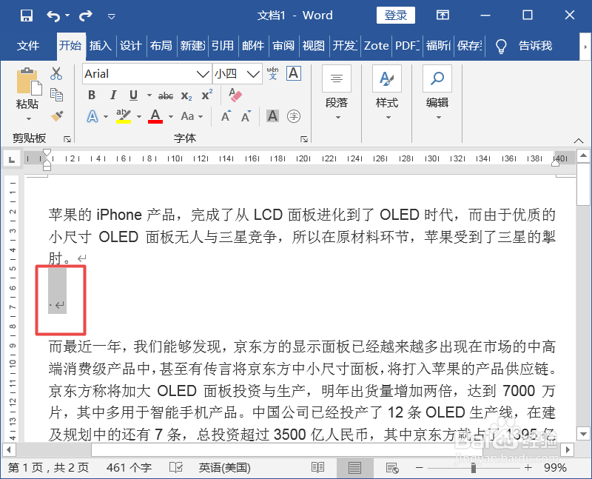592x479 pixels.
Task: Open the change case Aa dropdown
Action: (x=191, y=116)
